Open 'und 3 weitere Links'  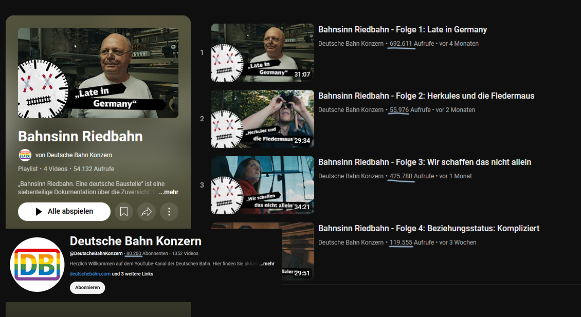(x=133, y=274)
